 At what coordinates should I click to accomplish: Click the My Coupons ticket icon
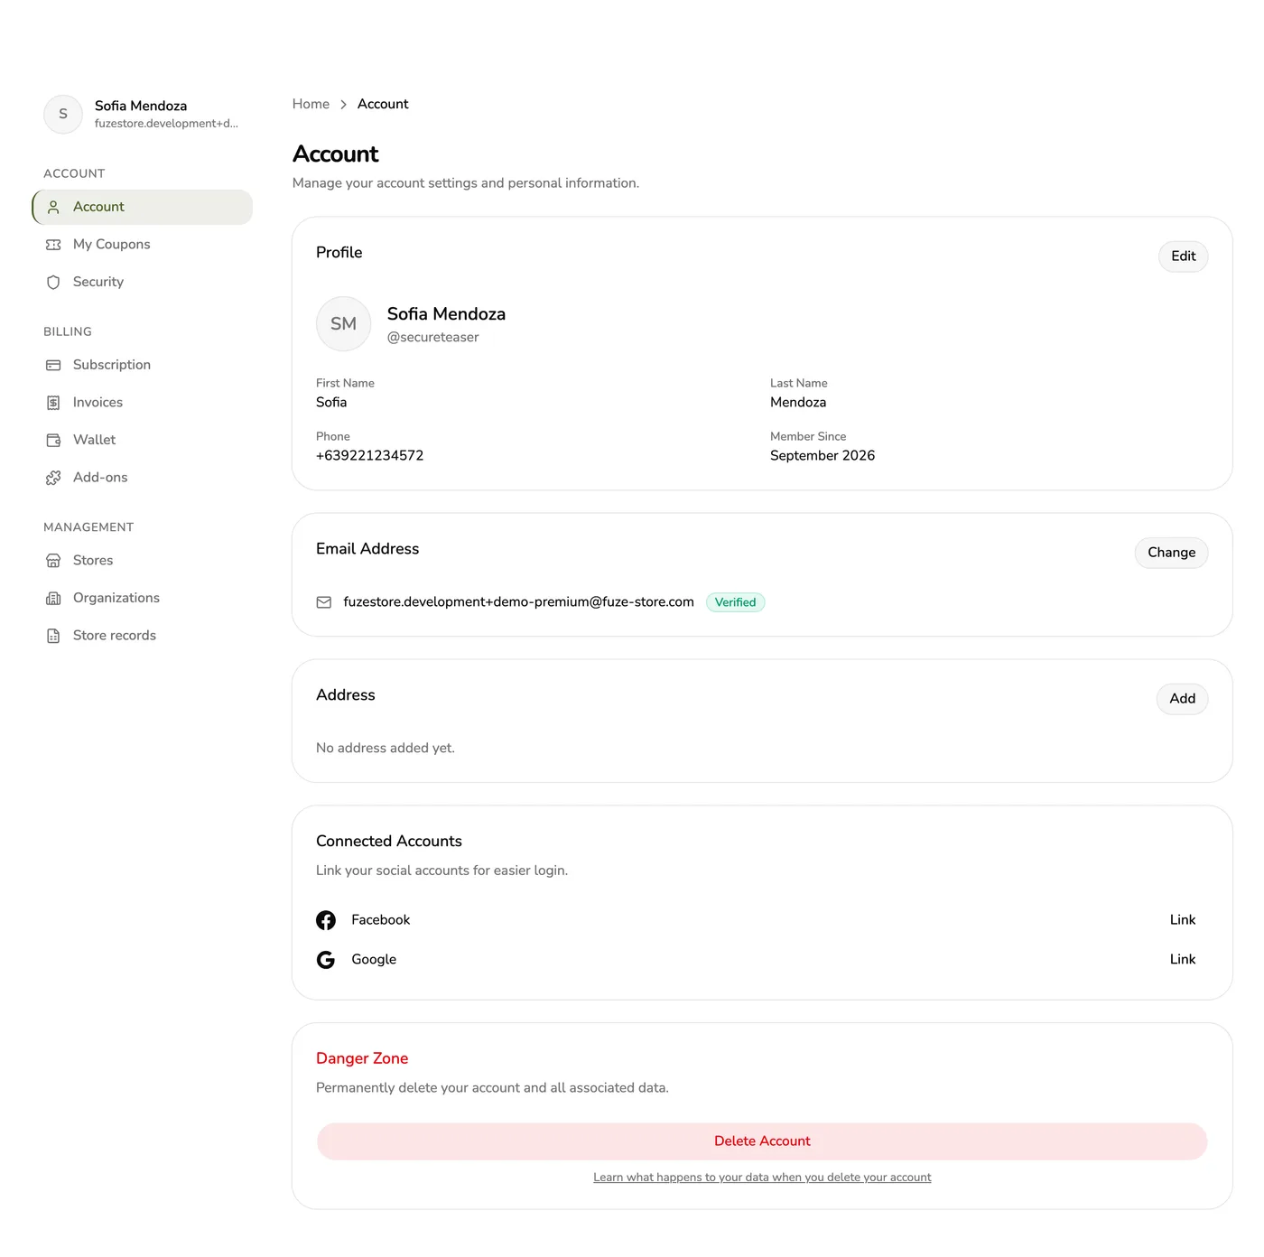[x=53, y=245]
